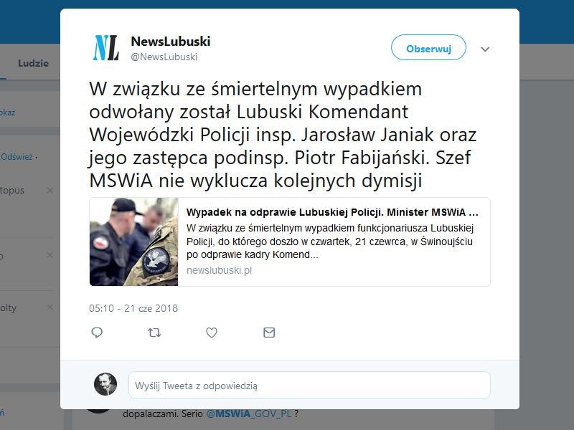
Task: Click the reply speech bubble icon
Action: 97,333
